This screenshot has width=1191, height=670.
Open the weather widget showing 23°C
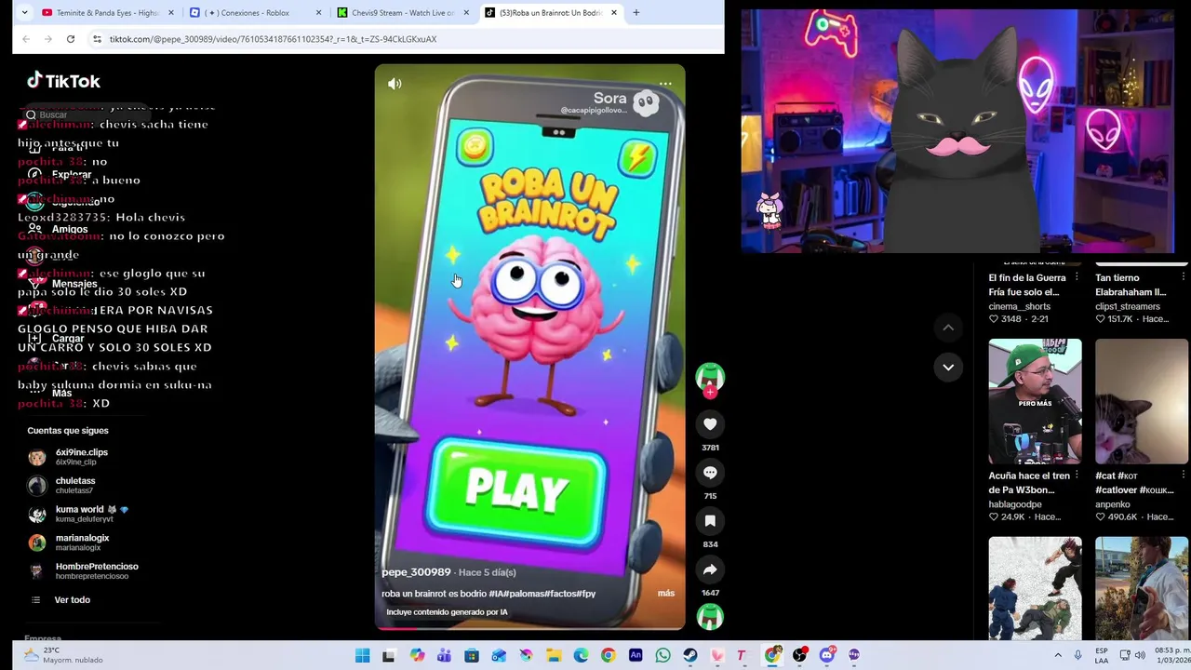coord(63,655)
